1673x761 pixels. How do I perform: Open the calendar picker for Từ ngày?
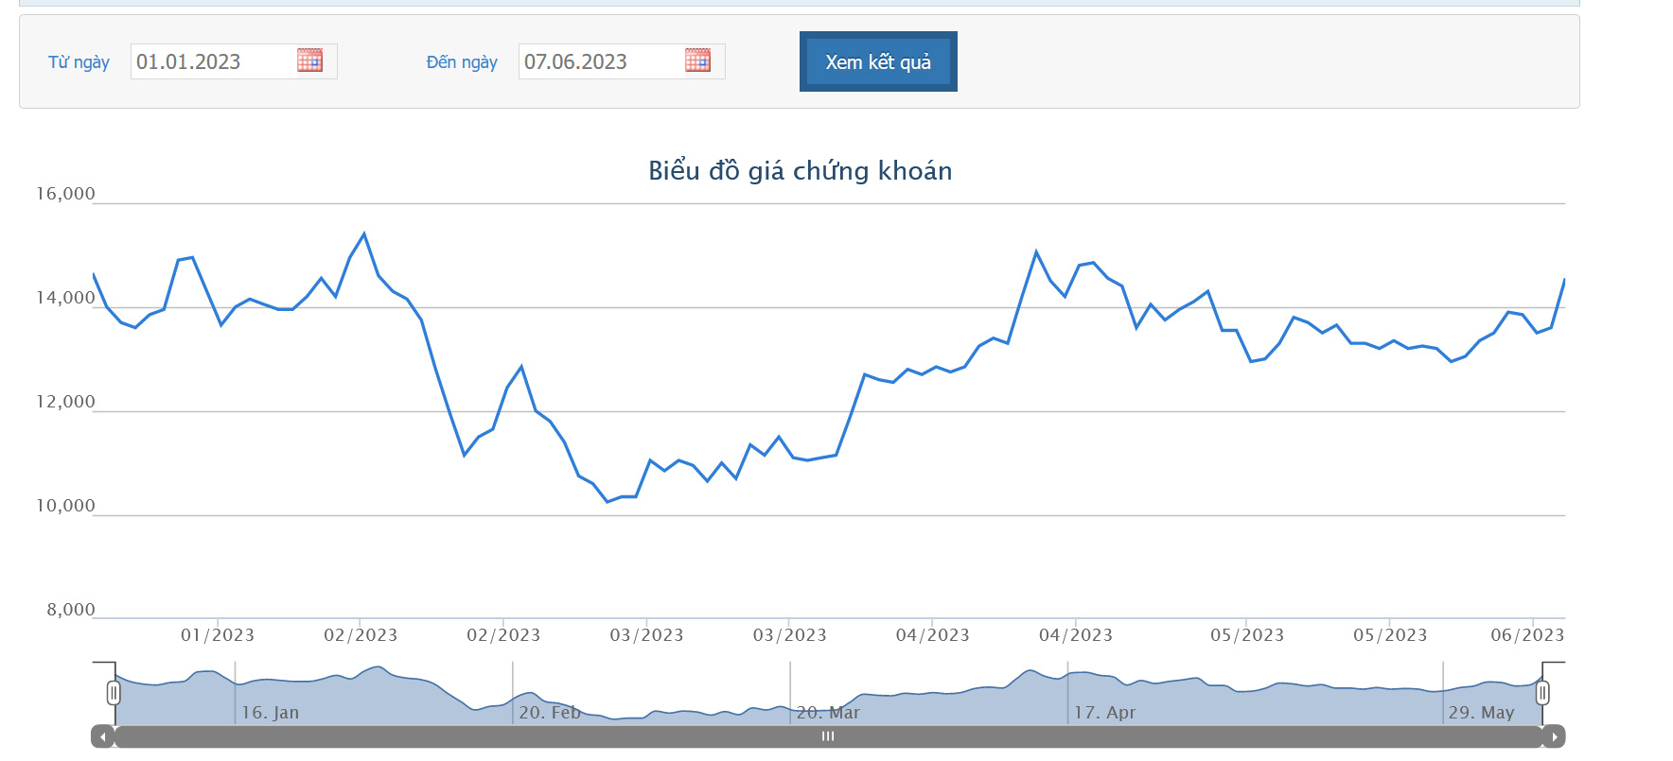(309, 61)
